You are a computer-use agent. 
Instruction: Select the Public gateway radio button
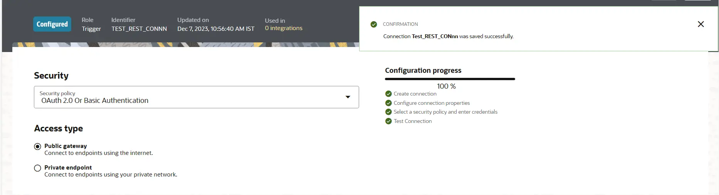click(x=37, y=146)
